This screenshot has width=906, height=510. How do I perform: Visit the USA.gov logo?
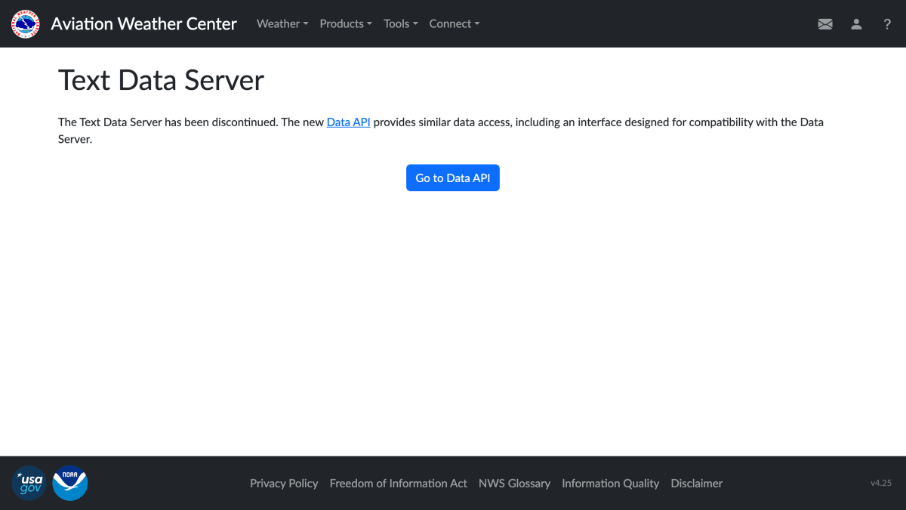coord(29,483)
